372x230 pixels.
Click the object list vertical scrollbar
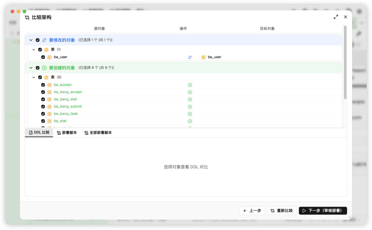coord(345,62)
